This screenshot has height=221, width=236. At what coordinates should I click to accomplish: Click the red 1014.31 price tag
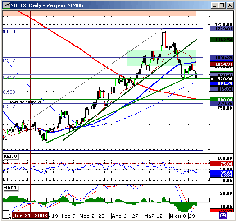222,64
